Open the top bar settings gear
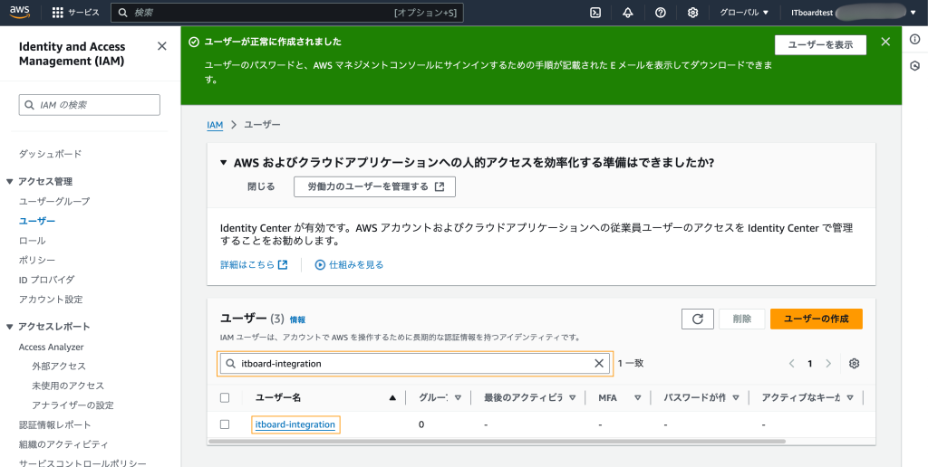 (x=693, y=13)
